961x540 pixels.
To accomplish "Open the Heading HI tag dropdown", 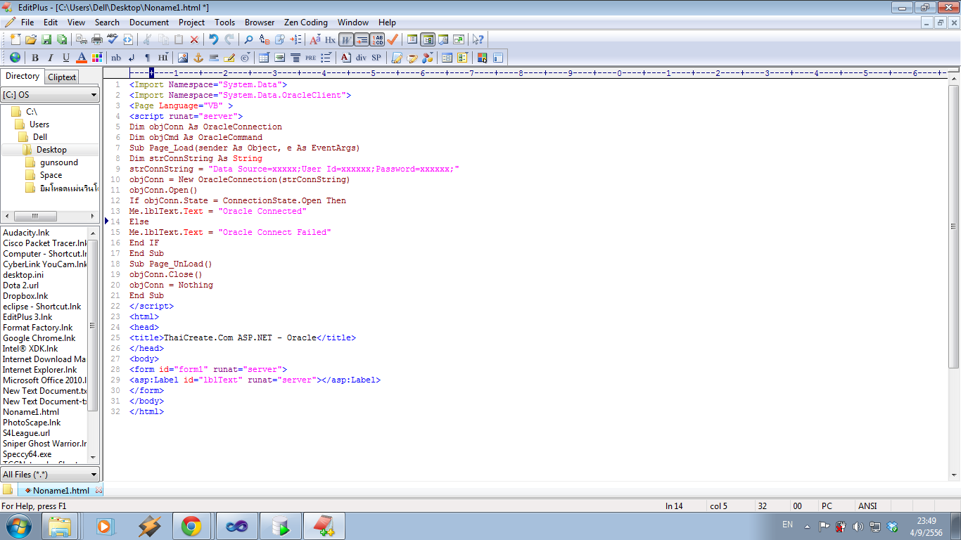I will click(x=163, y=58).
